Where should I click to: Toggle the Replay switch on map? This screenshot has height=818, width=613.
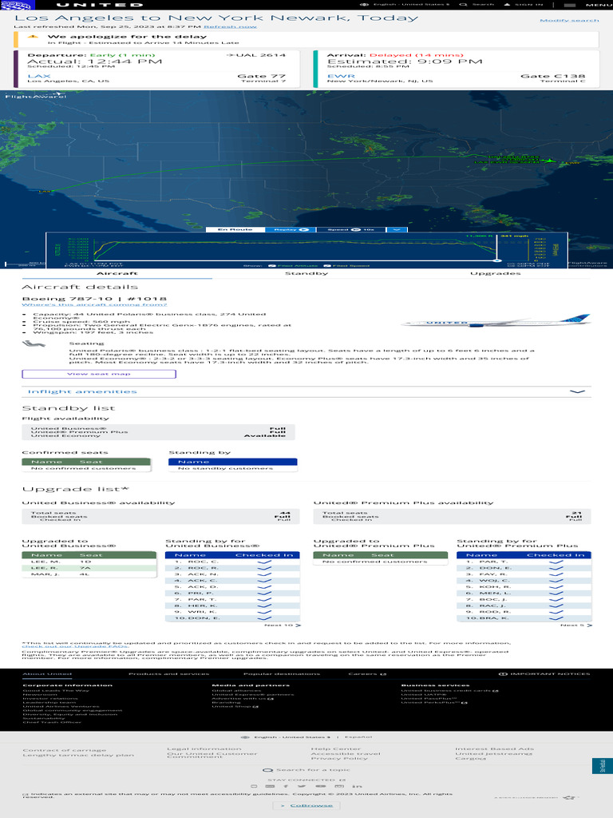(x=304, y=229)
